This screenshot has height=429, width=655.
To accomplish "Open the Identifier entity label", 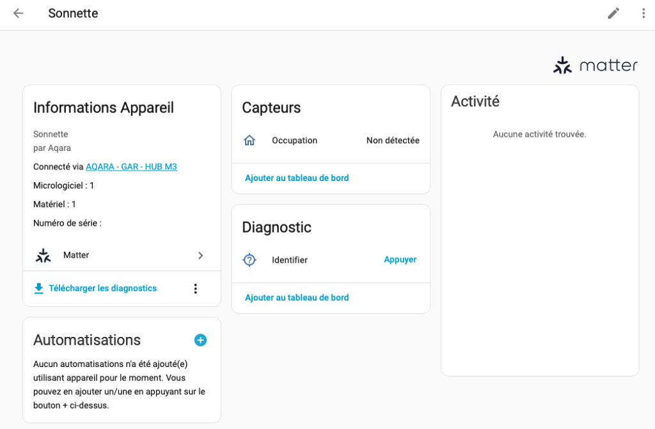I will pos(290,260).
